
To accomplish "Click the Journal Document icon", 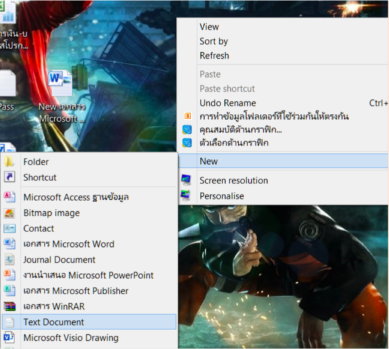I will pos(9,259).
